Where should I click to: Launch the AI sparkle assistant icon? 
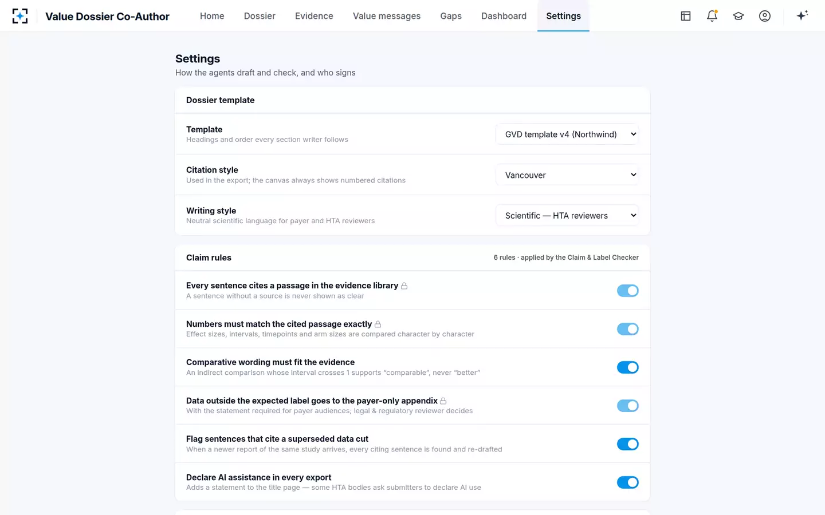802,15
